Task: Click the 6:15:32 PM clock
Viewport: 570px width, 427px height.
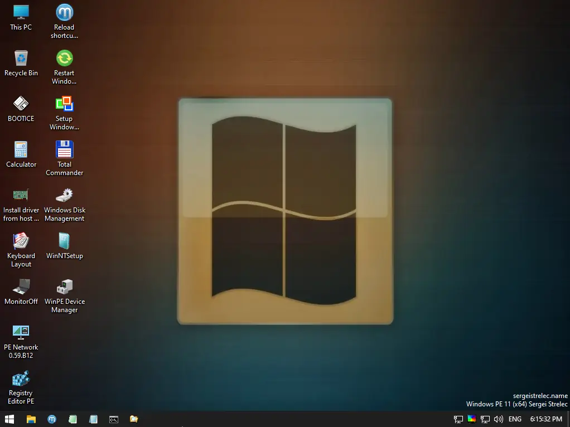Action: click(546, 419)
